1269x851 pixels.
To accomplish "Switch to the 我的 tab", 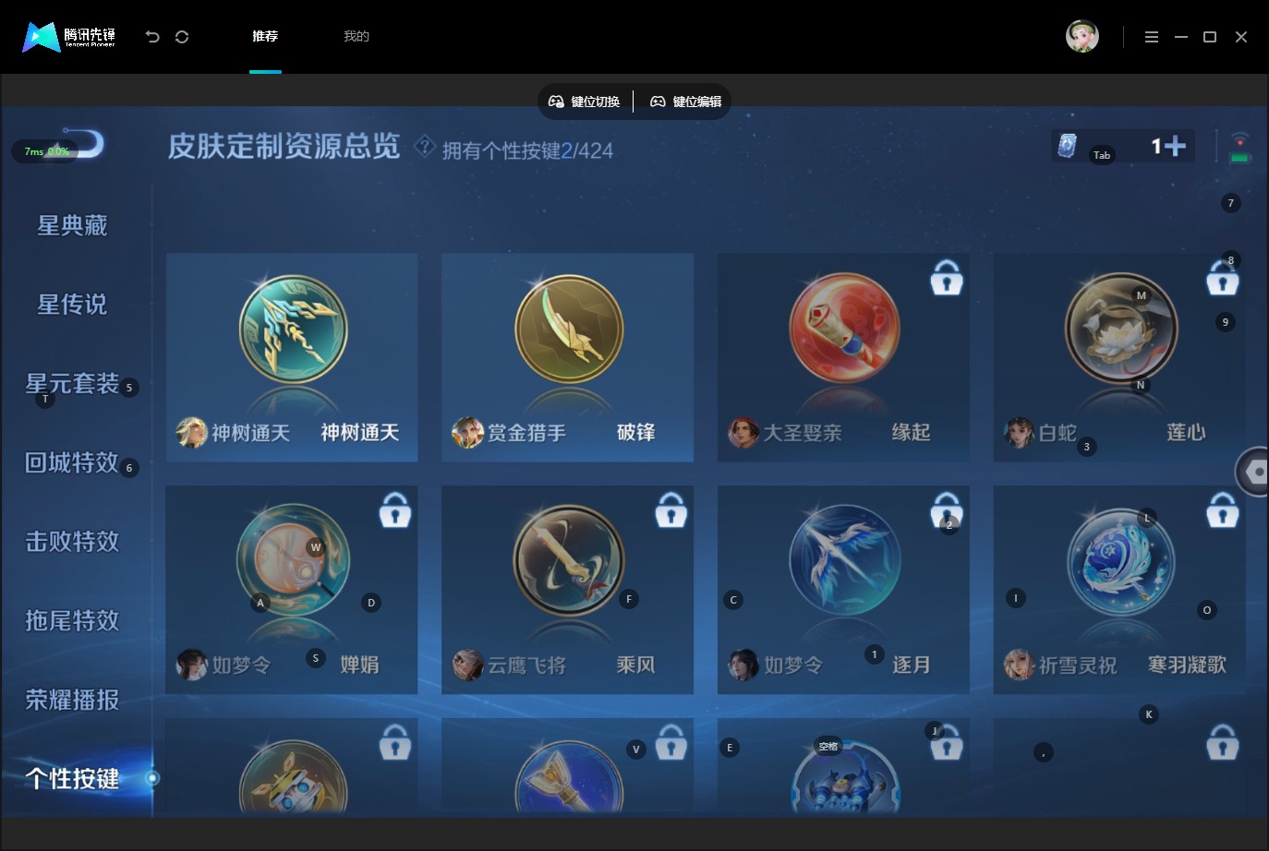I will point(357,37).
